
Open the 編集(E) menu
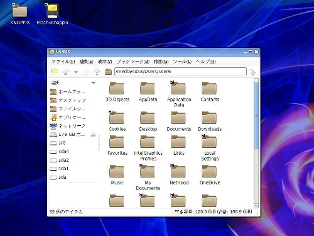pyautogui.click(x=86, y=62)
